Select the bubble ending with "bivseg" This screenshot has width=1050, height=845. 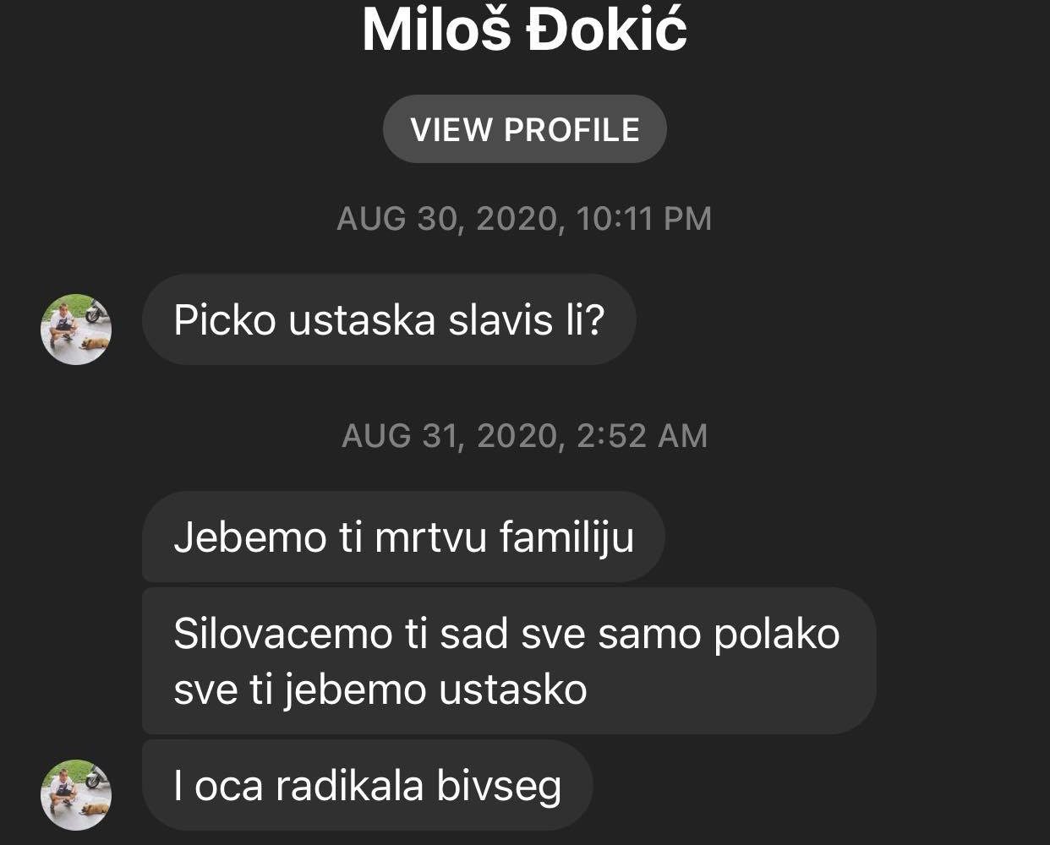point(367,785)
